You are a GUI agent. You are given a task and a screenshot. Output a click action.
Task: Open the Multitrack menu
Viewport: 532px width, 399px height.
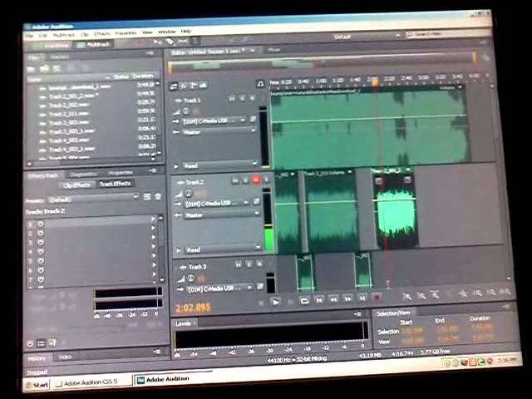click(x=63, y=35)
